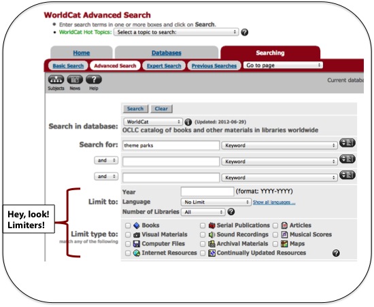Check the Computer Files checkbox
The width and height of the screenshot is (374, 307).
pyautogui.click(x=128, y=244)
